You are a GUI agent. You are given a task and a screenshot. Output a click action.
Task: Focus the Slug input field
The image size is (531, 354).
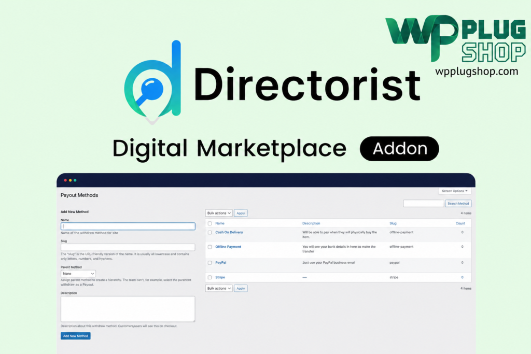(x=128, y=247)
